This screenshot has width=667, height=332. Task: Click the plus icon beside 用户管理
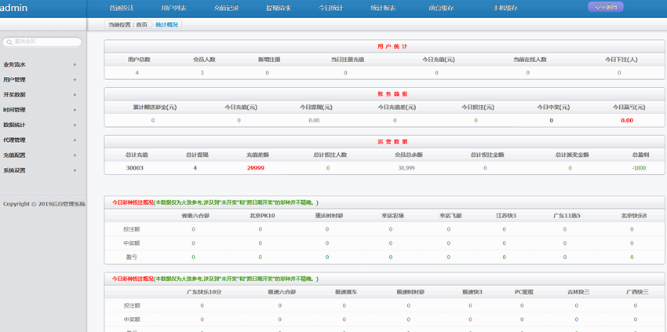(x=75, y=79)
